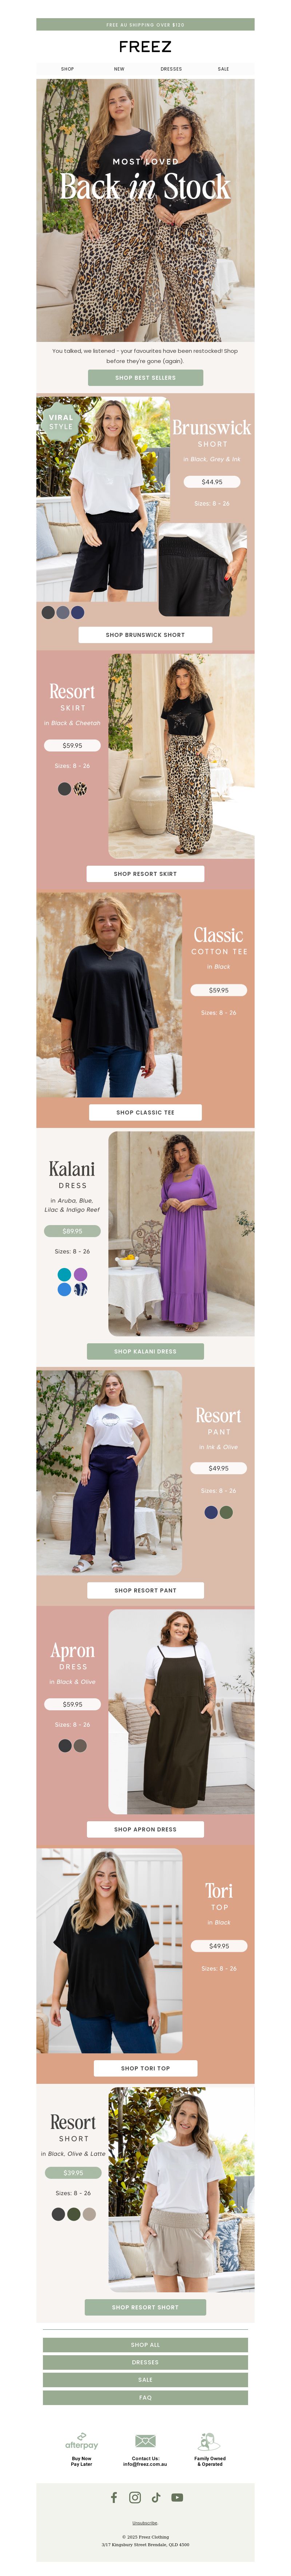The height and width of the screenshot is (2576, 291).
Task: Open the Instagram icon in footer
Action: [135, 2497]
